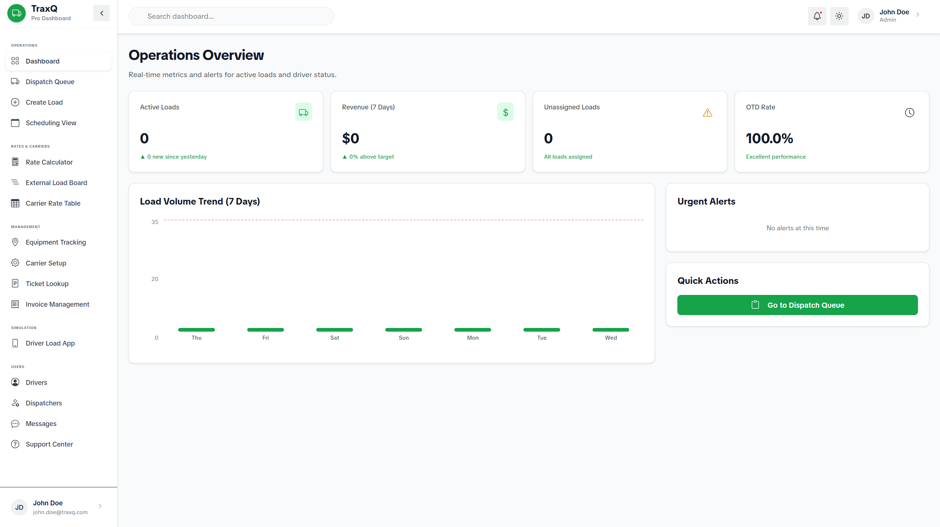940x527 pixels.
Task: Open the Dispatch Queue from the sidebar
Action: click(50, 82)
